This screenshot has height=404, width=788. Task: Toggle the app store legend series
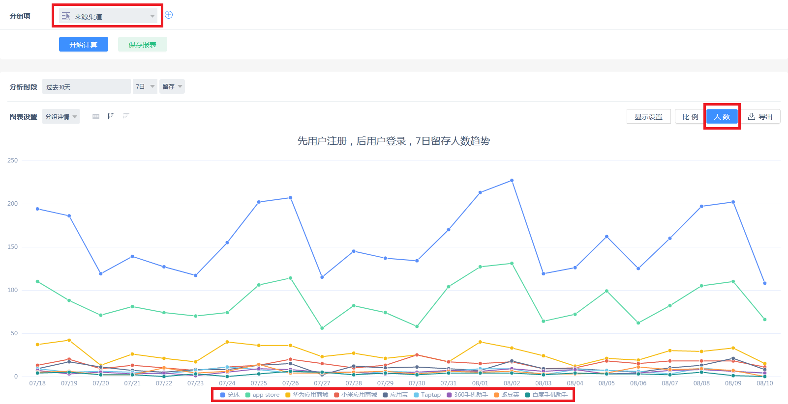[x=262, y=395]
